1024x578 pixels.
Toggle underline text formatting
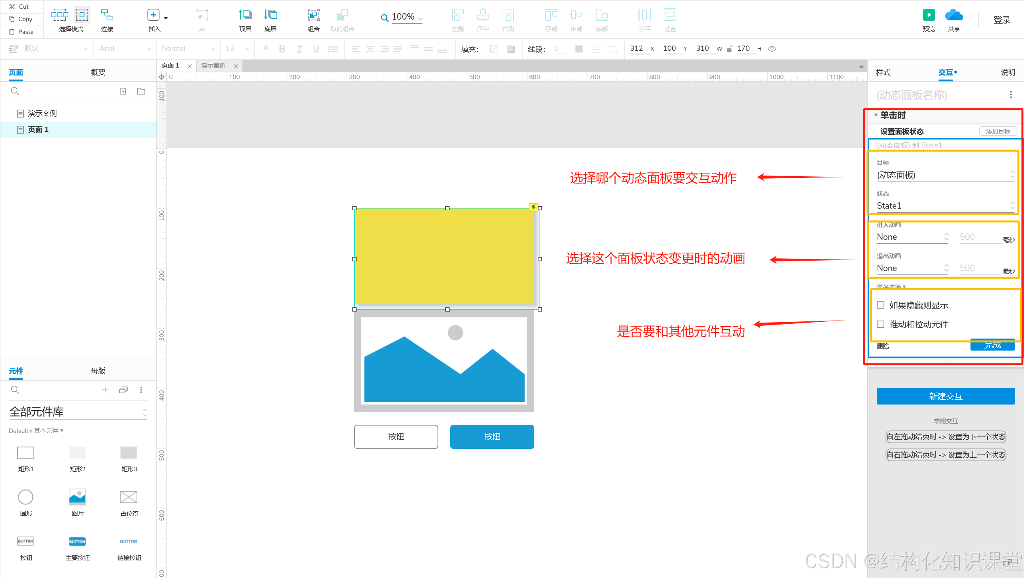tap(316, 49)
